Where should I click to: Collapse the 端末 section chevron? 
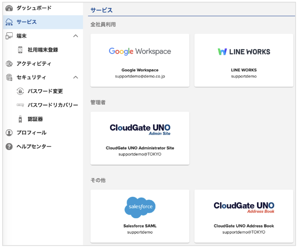click(x=76, y=36)
